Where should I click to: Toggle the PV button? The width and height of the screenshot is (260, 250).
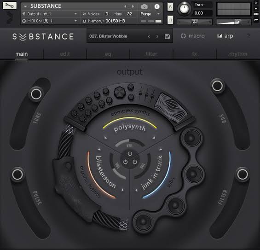click(x=256, y=20)
